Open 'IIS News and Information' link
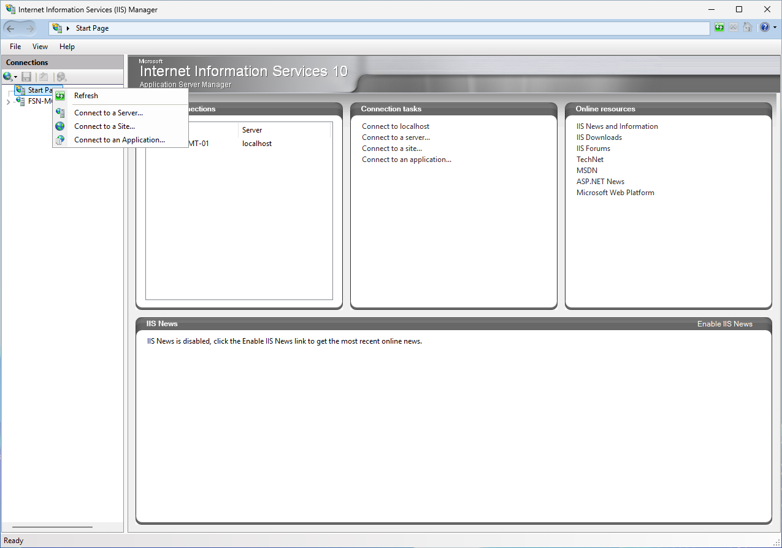The height and width of the screenshot is (548, 782). tap(617, 126)
